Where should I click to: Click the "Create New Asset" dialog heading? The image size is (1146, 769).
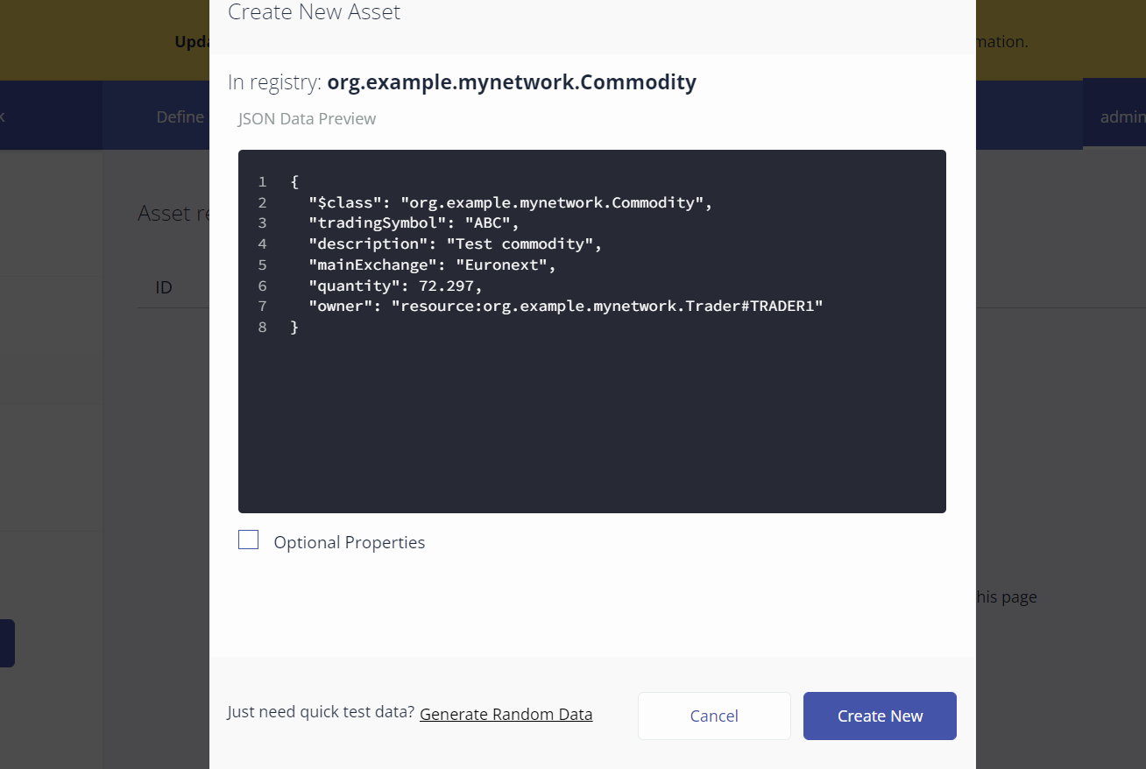tap(314, 12)
